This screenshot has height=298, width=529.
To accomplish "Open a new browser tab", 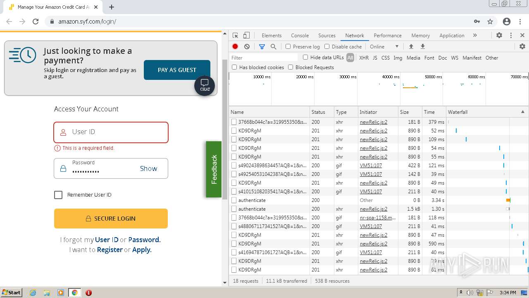I will [x=112, y=7].
